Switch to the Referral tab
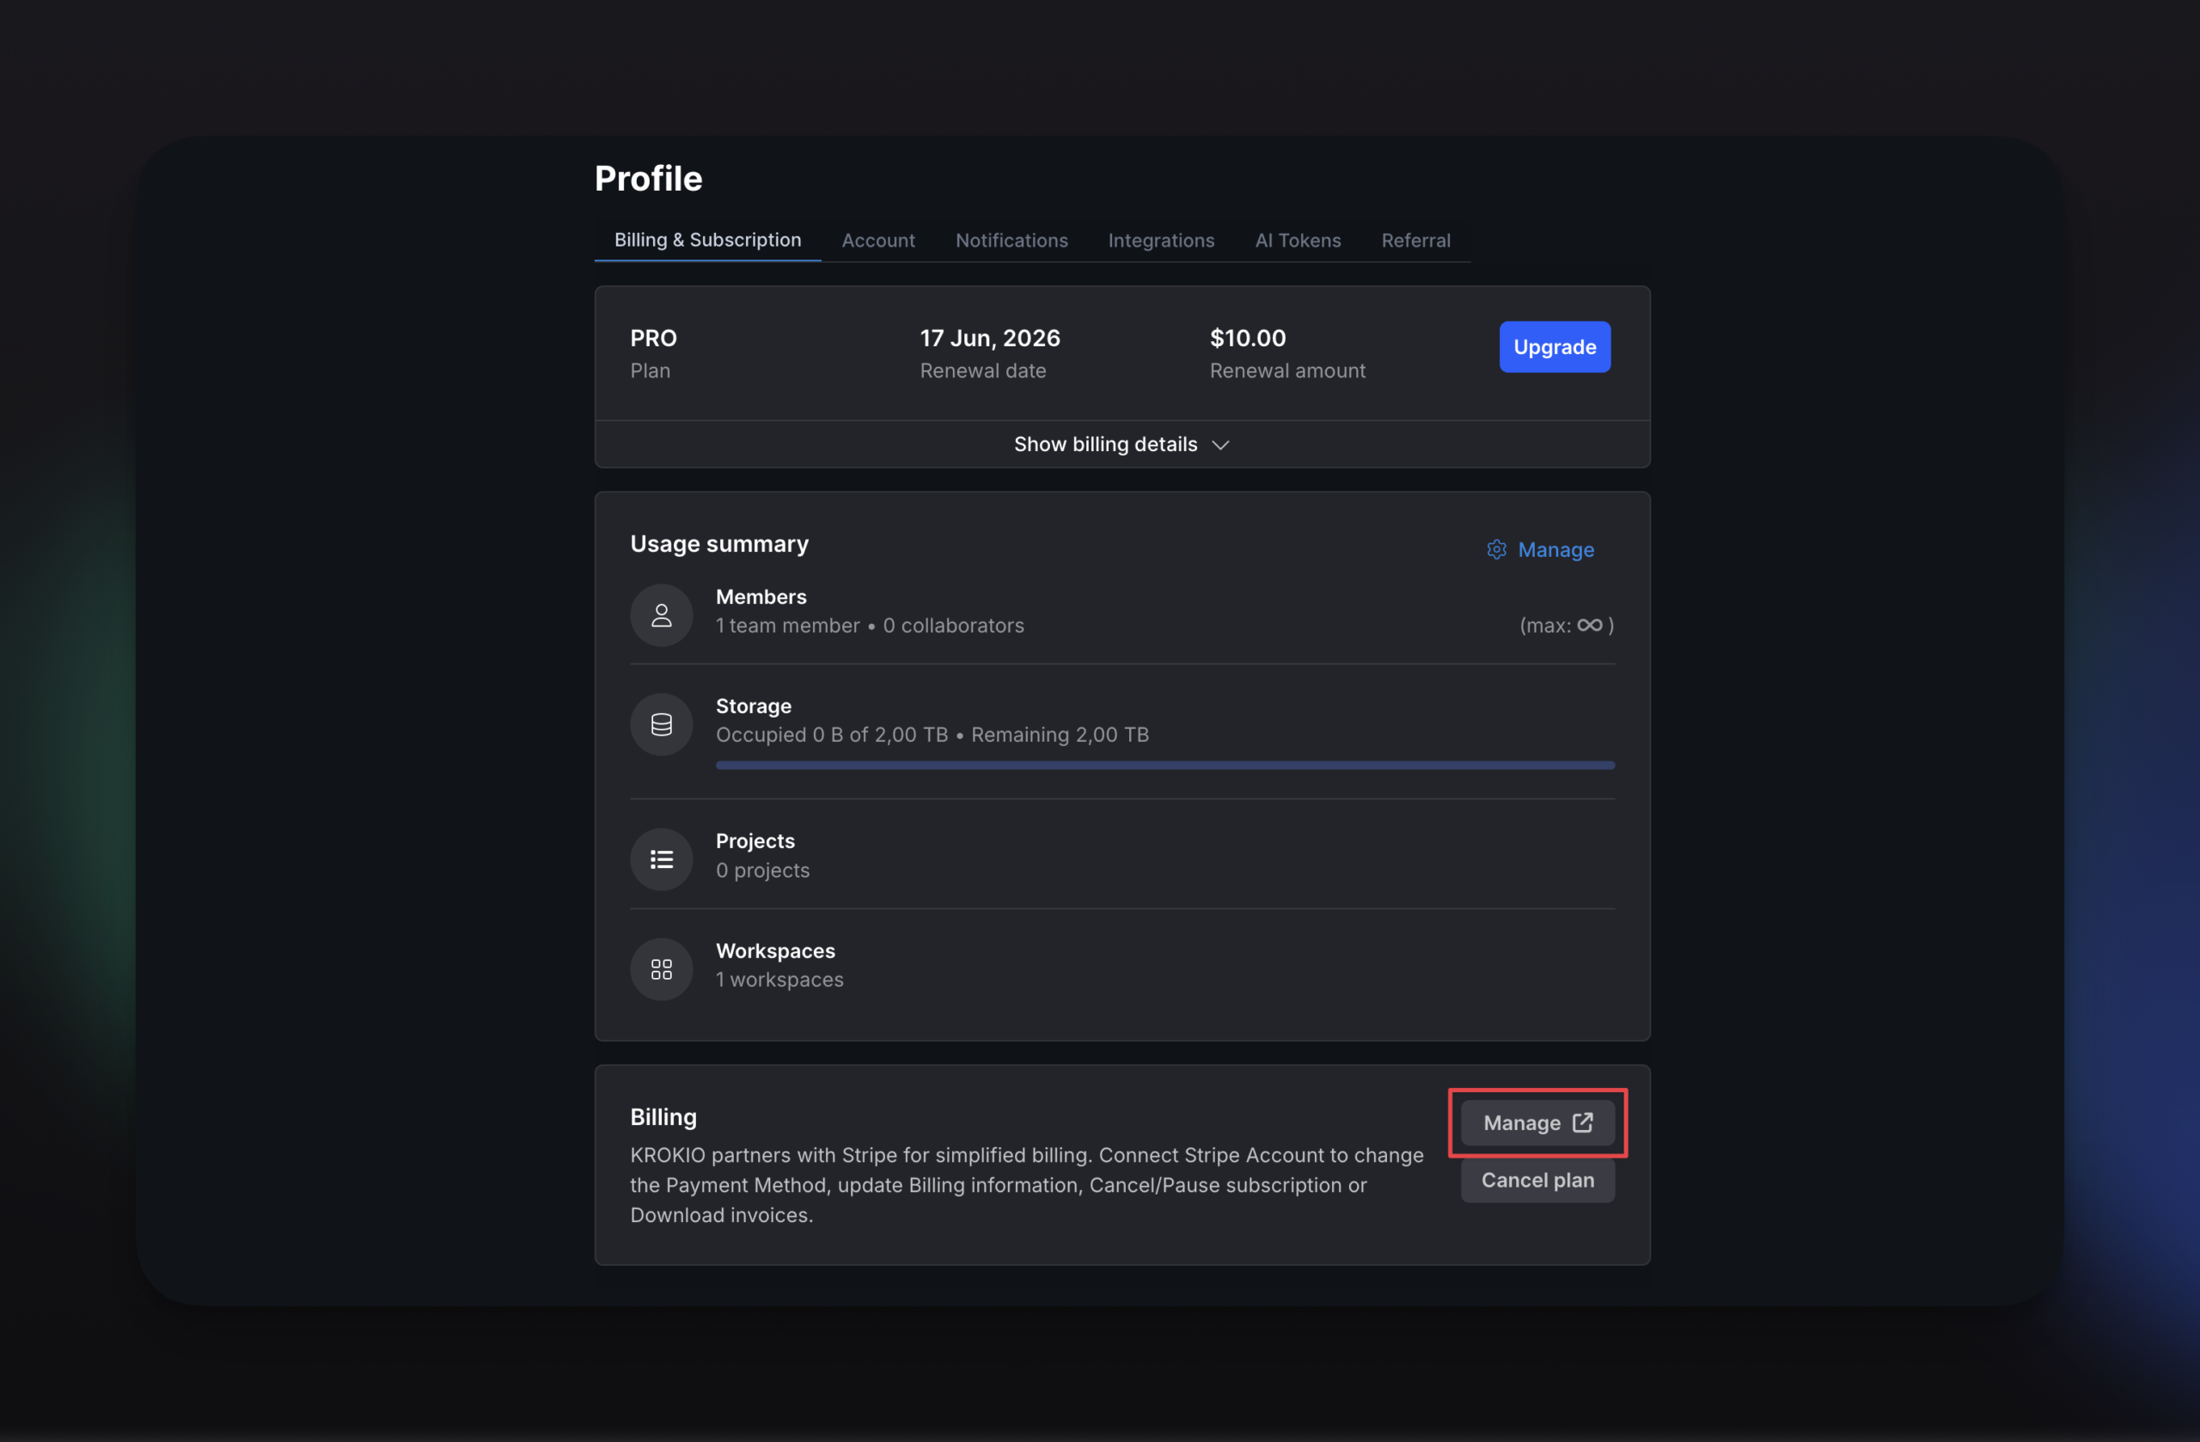 [1415, 240]
